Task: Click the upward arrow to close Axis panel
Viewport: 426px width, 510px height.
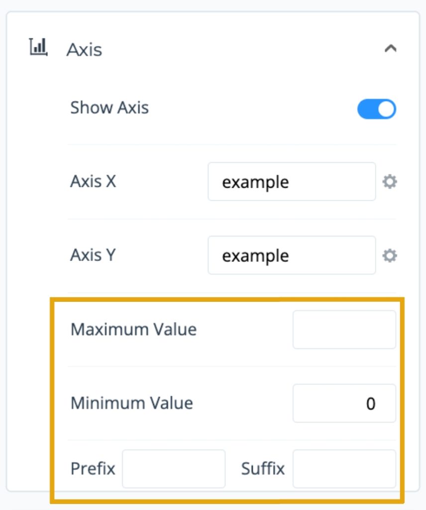Action: click(392, 48)
